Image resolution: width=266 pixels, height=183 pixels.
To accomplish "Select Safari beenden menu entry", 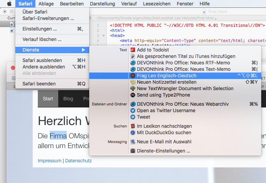I will tap(39, 84).
